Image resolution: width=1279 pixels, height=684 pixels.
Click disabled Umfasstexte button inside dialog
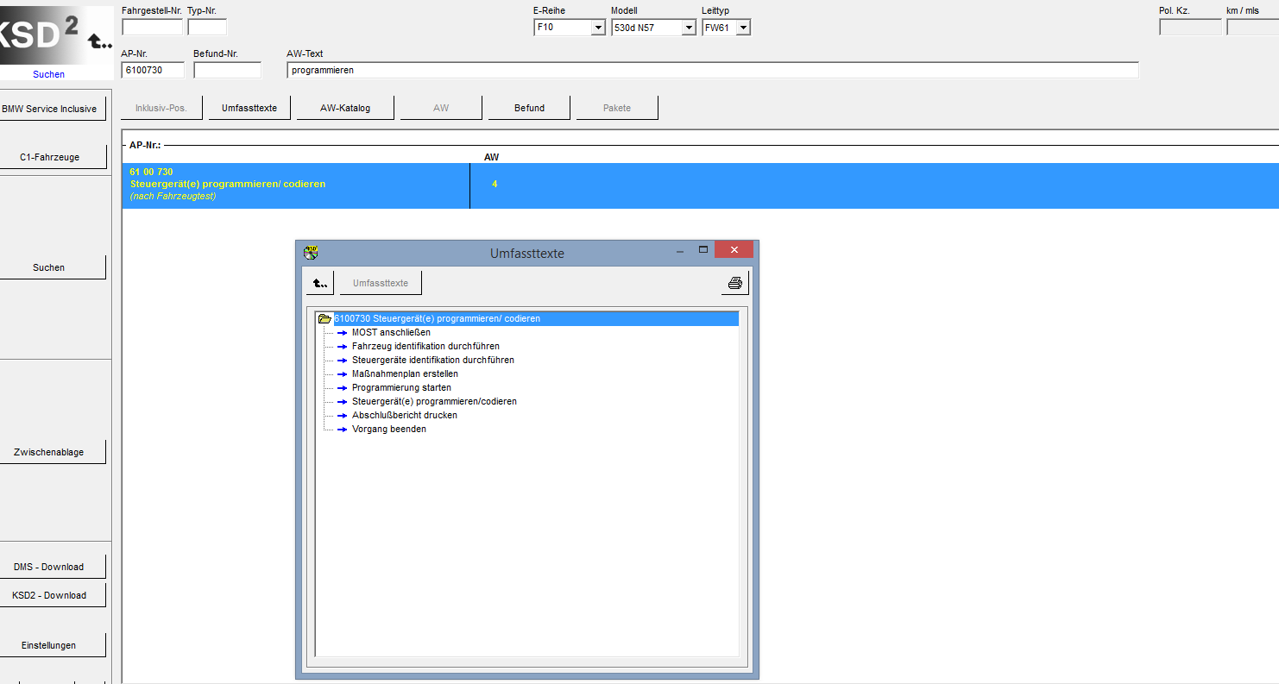pyautogui.click(x=381, y=283)
